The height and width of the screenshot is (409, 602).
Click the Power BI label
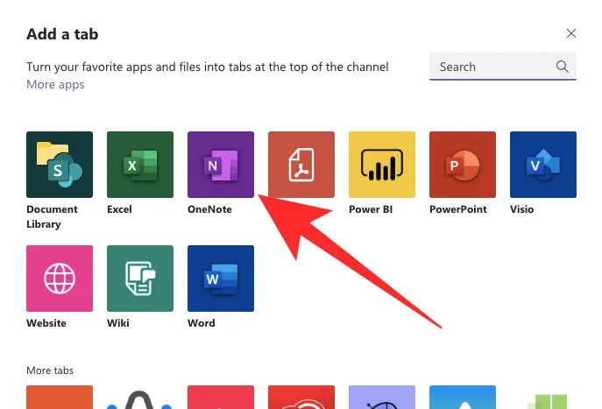[371, 209]
